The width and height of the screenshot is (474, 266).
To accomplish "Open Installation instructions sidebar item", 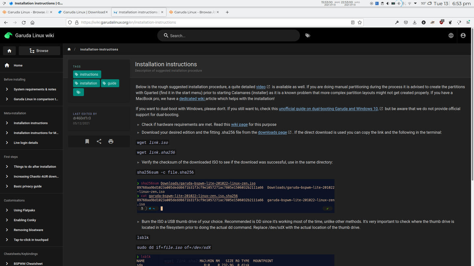I will 31,123.
